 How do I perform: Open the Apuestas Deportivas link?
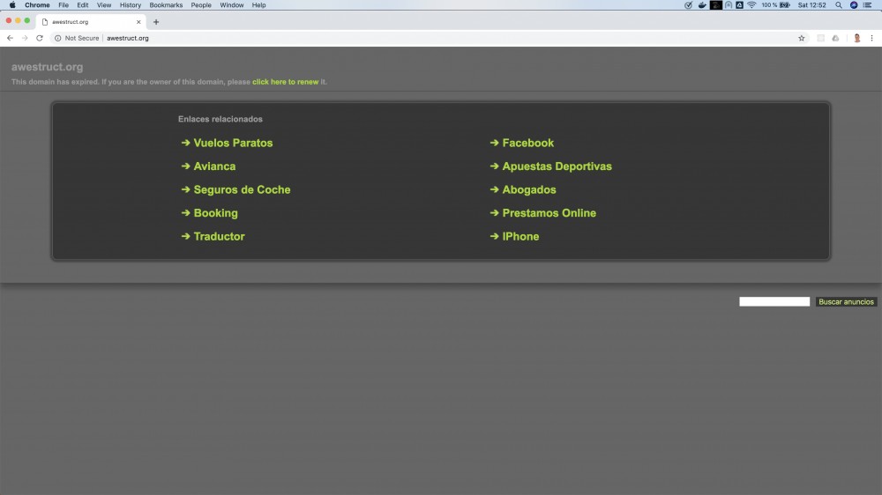[x=557, y=166]
